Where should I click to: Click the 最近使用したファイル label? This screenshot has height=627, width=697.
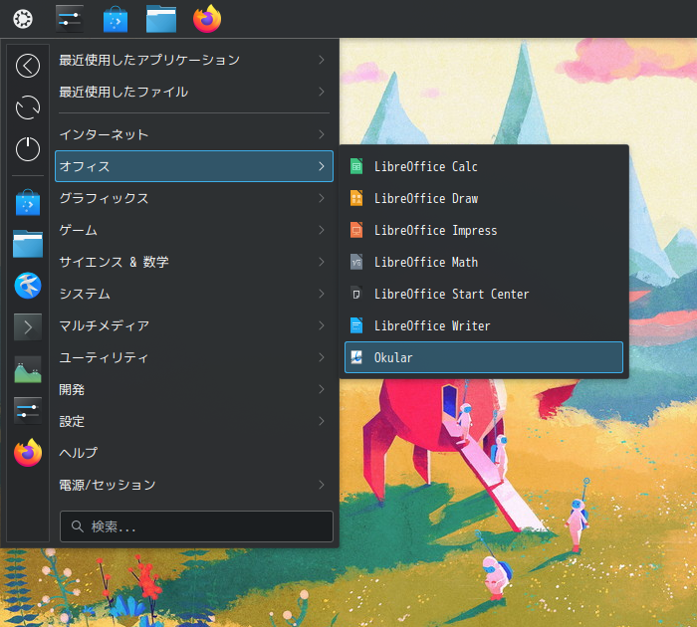tap(123, 92)
